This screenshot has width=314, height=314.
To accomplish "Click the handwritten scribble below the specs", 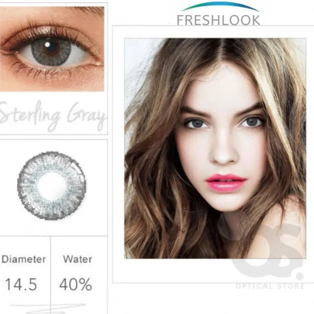I will point(48,308).
